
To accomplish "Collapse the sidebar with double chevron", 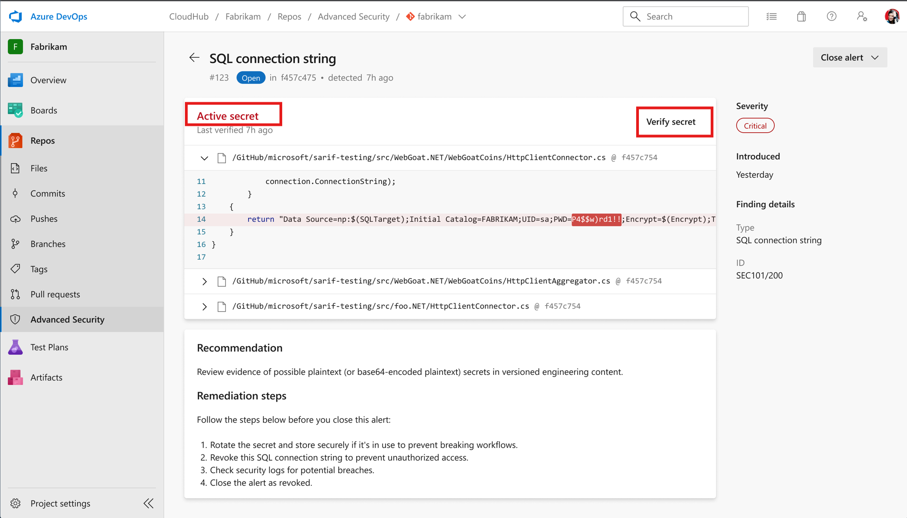I will pyautogui.click(x=149, y=503).
